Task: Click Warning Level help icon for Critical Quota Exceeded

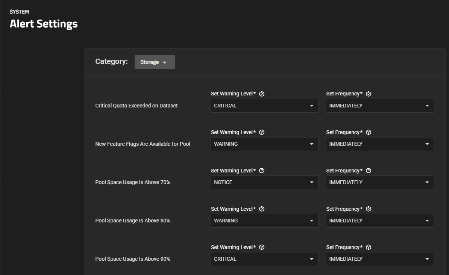Action: pyautogui.click(x=262, y=94)
